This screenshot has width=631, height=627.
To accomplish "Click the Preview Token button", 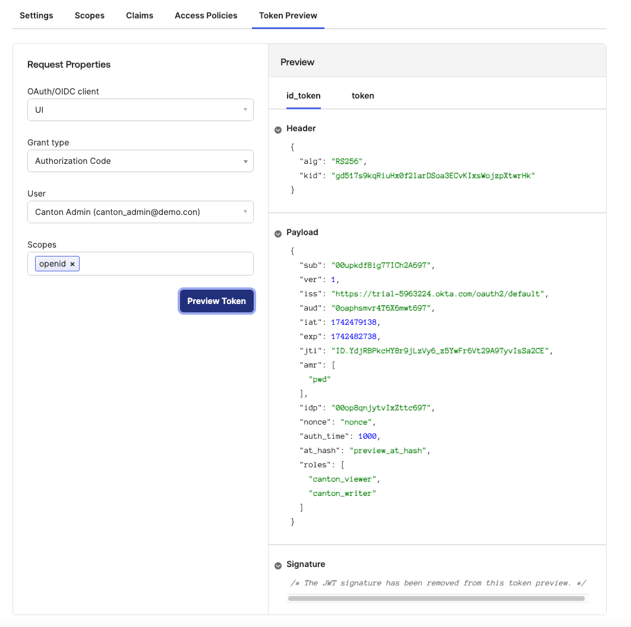I will pos(217,301).
